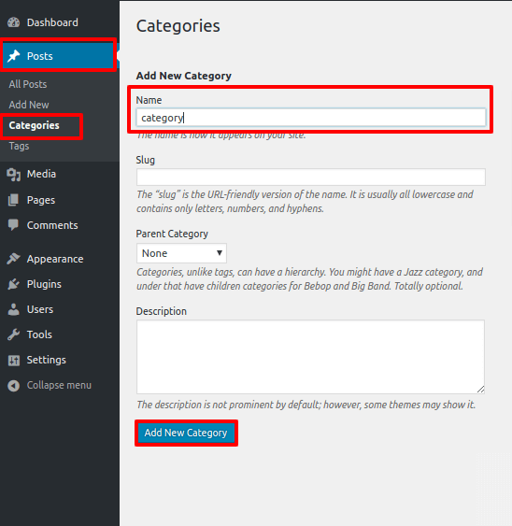This screenshot has height=526, width=512.
Task: Open the Comments menu label
Action: [x=52, y=225]
